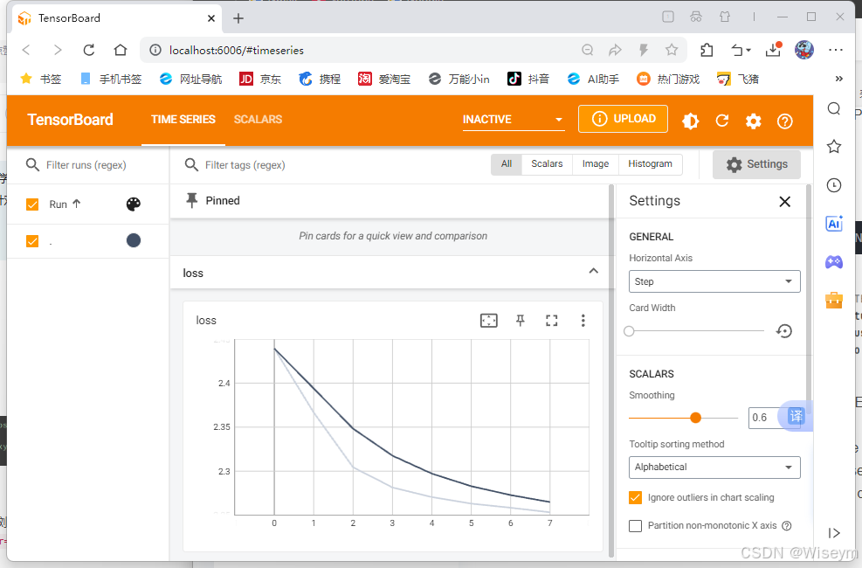Click the translate overlay icon
862x568 pixels.
(796, 416)
